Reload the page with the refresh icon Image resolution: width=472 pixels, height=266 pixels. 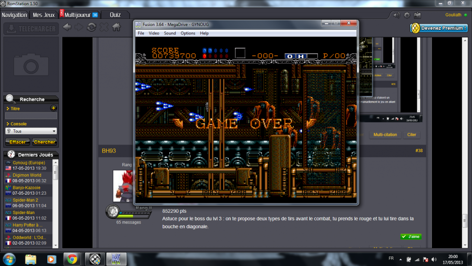[x=92, y=27]
